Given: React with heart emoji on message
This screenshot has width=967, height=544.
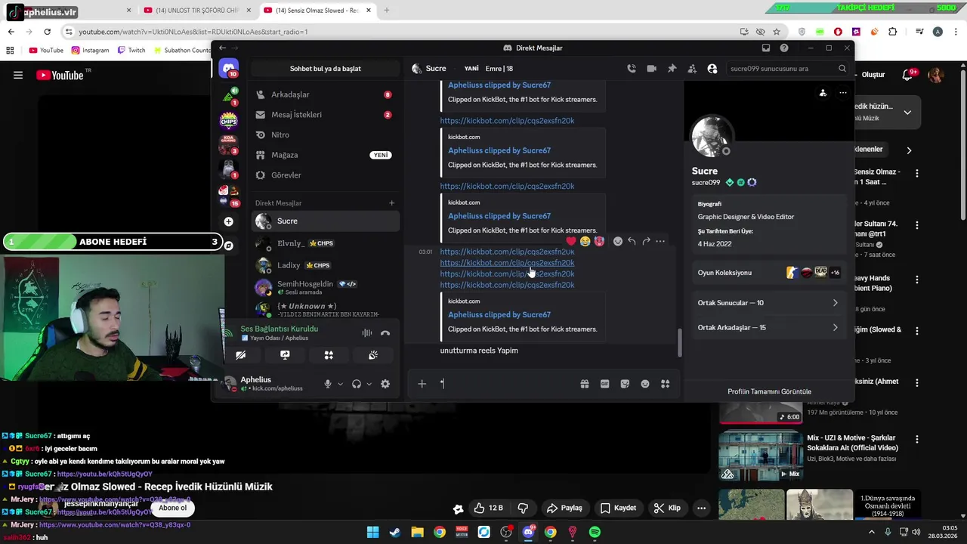Looking at the screenshot, I should point(570,242).
